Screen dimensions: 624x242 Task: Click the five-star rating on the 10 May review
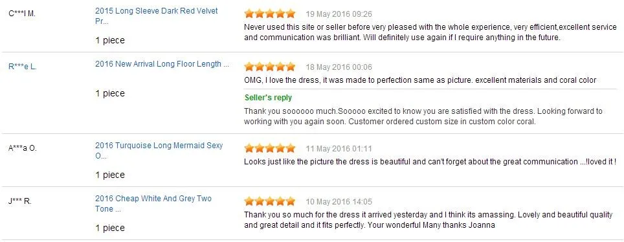pos(270,201)
